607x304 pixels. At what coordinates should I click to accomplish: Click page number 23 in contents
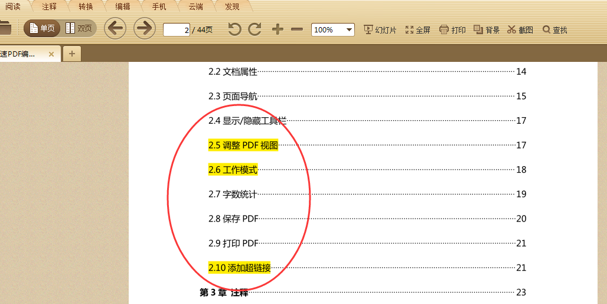click(x=521, y=292)
